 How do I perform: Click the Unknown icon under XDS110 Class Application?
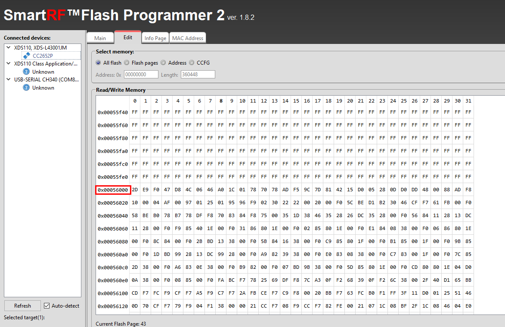[x=26, y=72]
